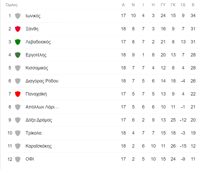The width and height of the screenshot is (199, 169).
Task: Select the Λεβαδειακός team name
Action: [38, 42]
